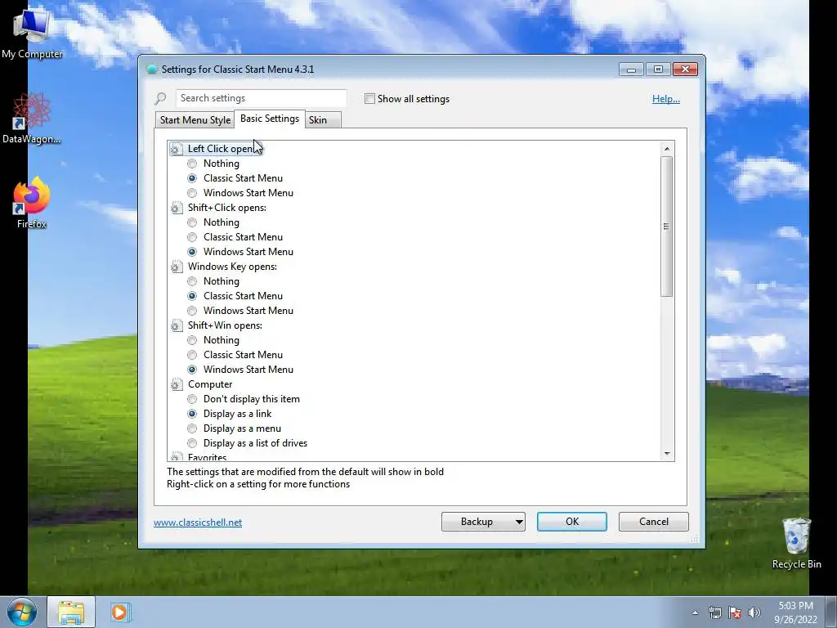Select the Left Click opens setting label
Image resolution: width=837 pixels, height=628 pixels.
[x=222, y=149]
